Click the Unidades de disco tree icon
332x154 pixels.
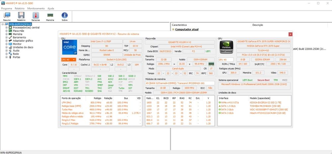[x=10, y=47]
